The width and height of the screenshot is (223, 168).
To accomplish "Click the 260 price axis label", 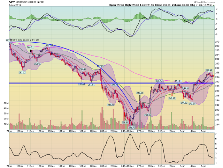I will click(x=217, y=64).
